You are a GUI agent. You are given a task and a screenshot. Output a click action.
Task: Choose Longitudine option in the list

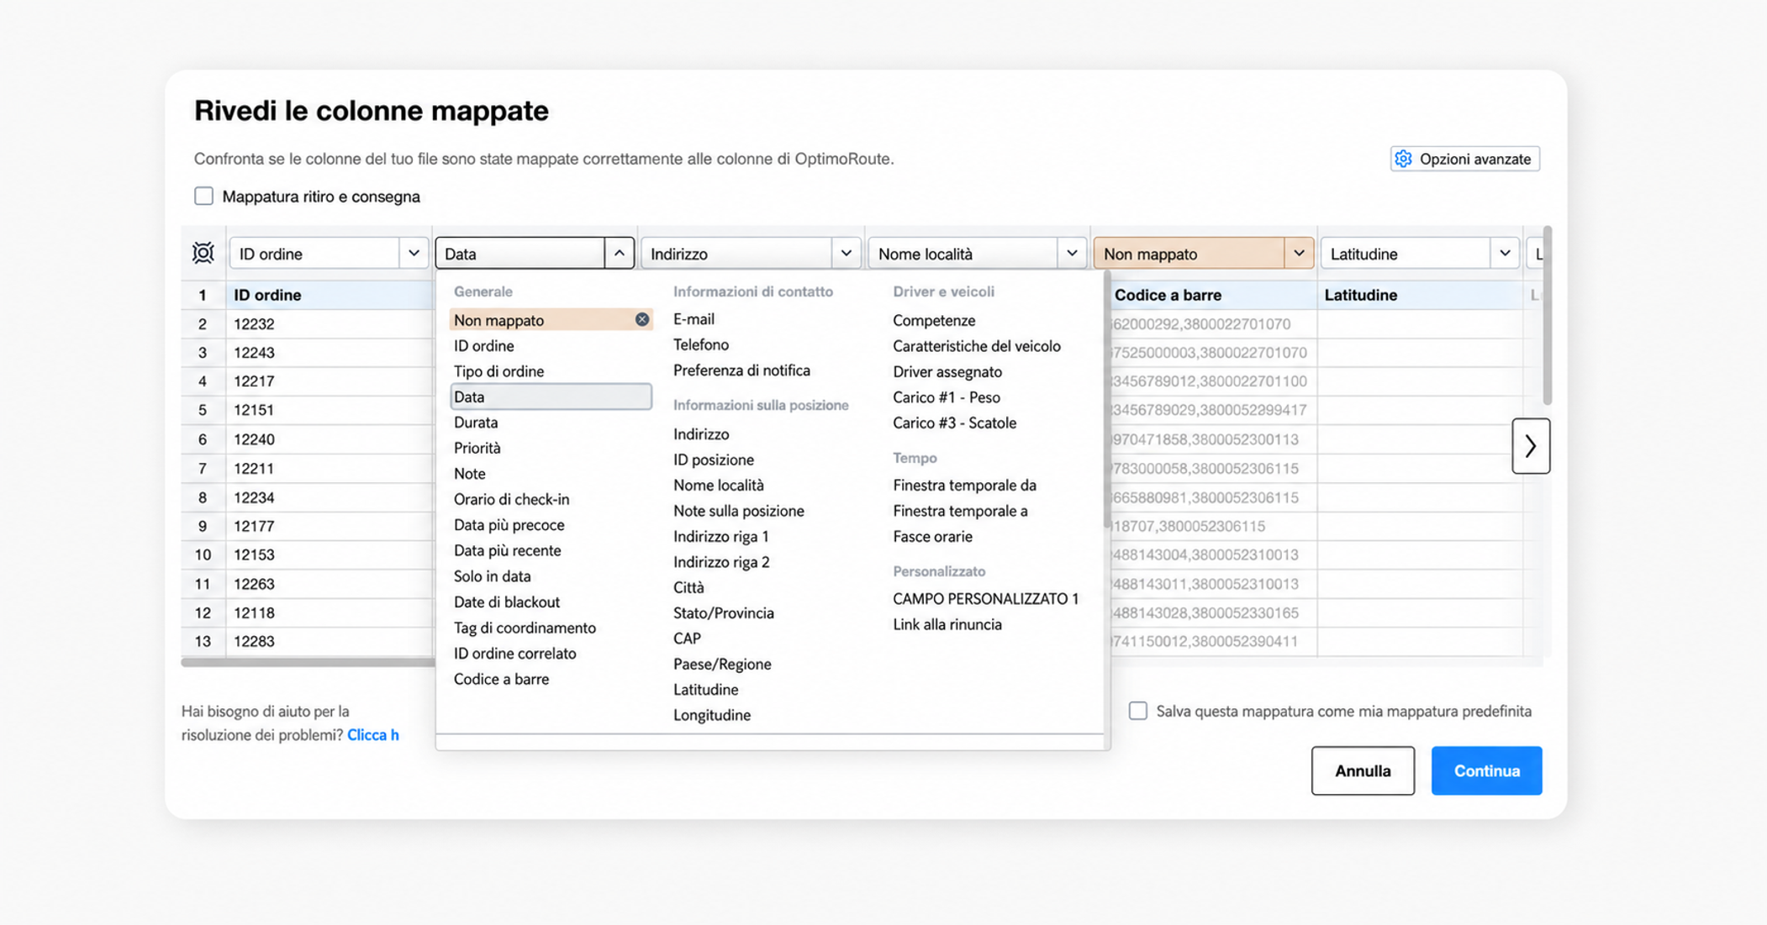[x=712, y=715]
